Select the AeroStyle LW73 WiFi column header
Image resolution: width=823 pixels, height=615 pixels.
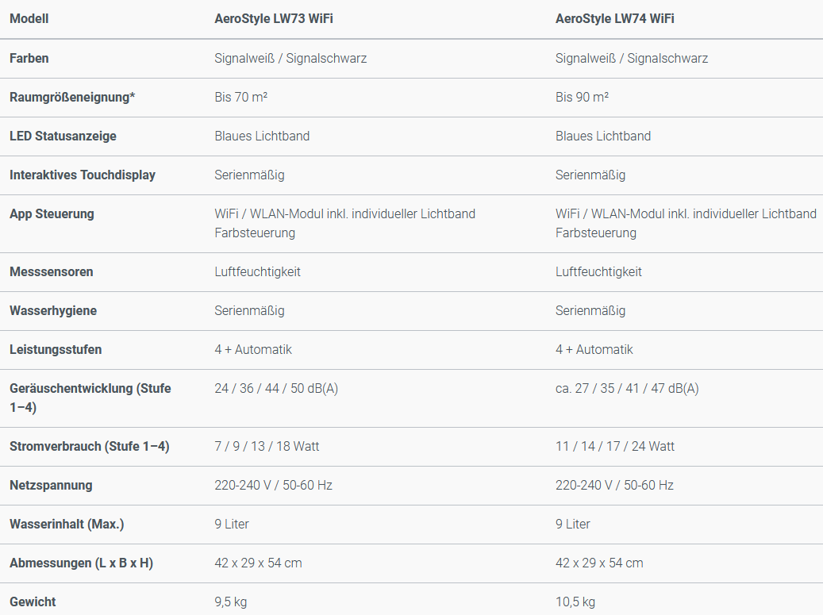pos(271,18)
